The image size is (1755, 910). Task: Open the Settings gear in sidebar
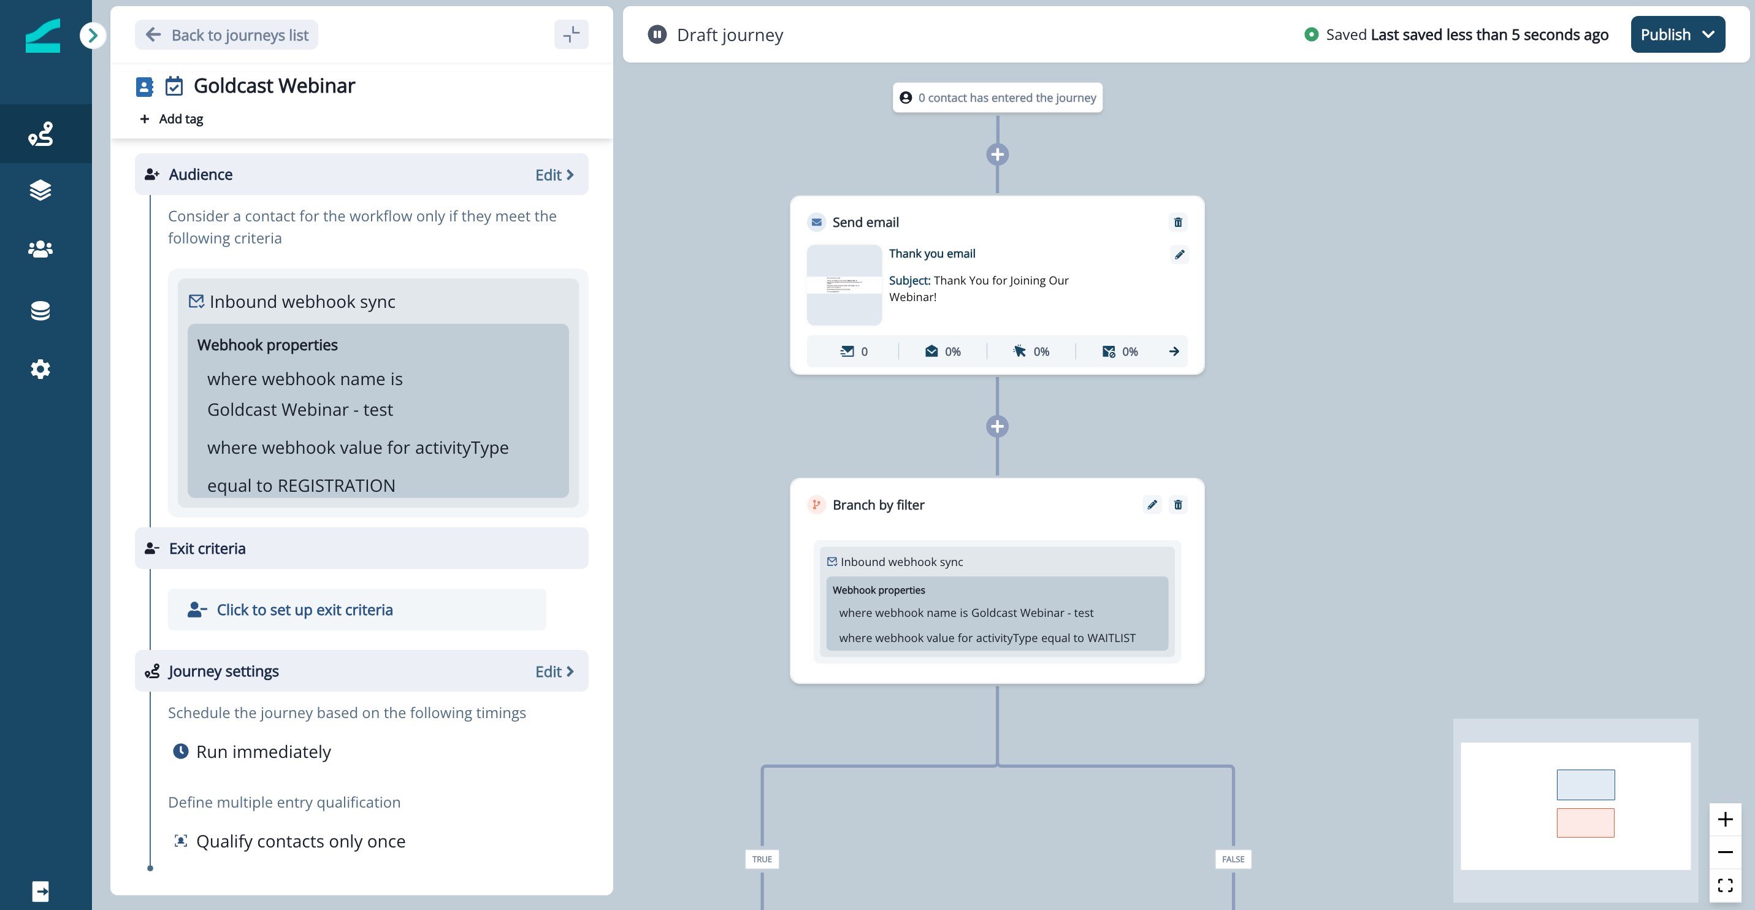click(x=41, y=369)
